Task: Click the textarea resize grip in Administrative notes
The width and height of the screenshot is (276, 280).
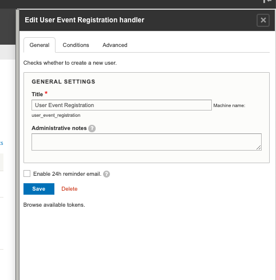Action: 259,148
